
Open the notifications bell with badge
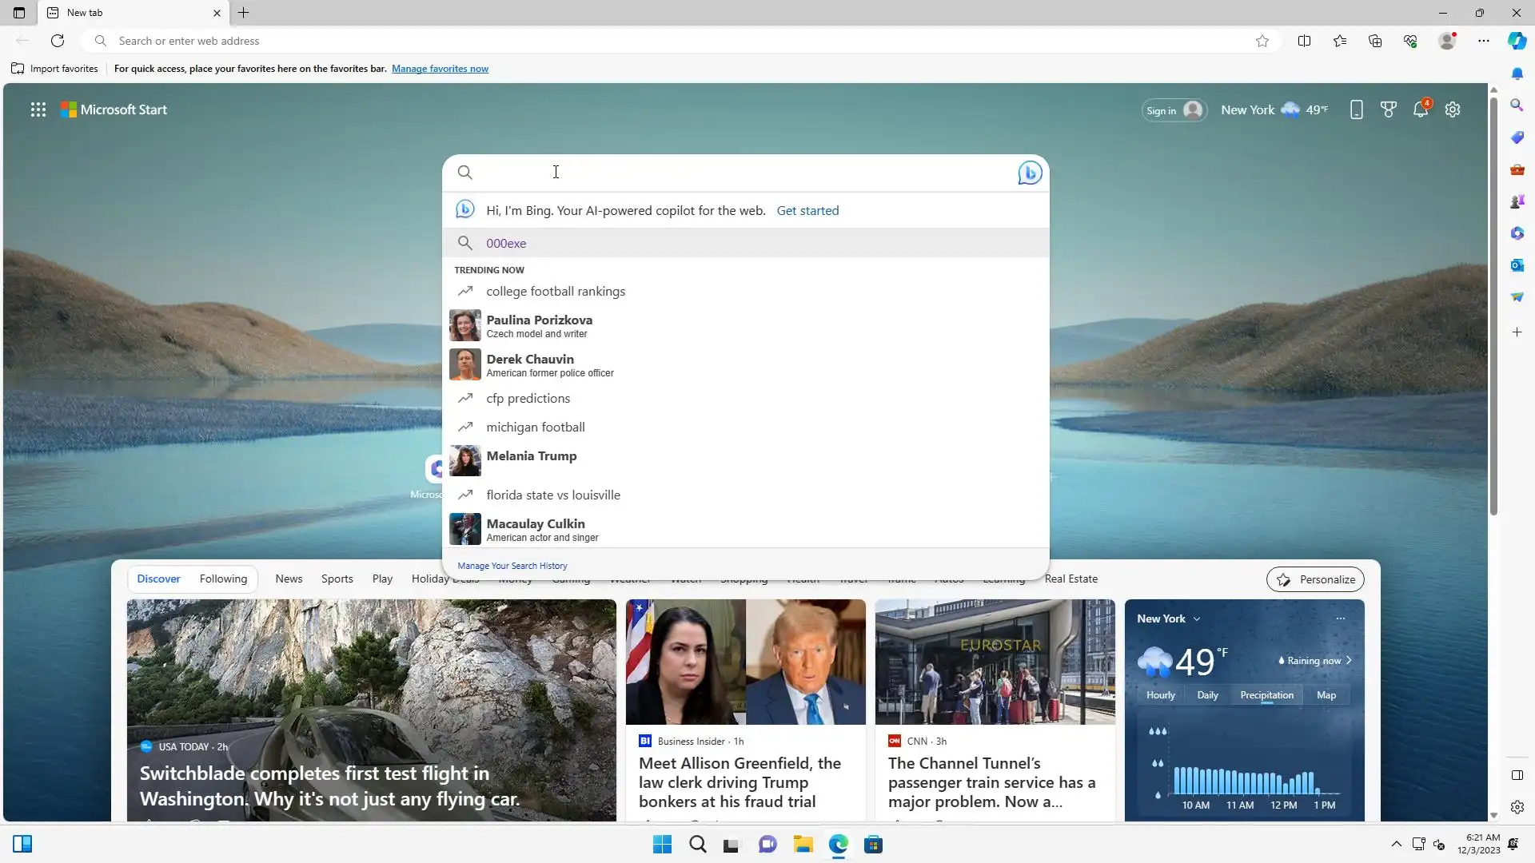(x=1421, y=110)
